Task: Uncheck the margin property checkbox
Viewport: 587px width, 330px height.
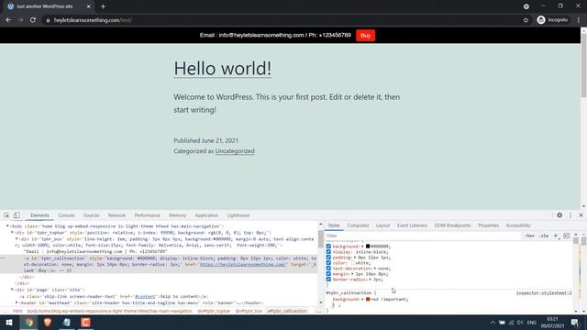Action: (328, 274)
